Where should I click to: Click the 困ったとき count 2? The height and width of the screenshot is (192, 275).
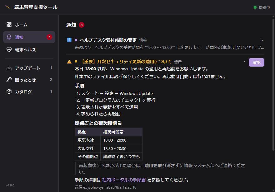(x=51, y=80)
